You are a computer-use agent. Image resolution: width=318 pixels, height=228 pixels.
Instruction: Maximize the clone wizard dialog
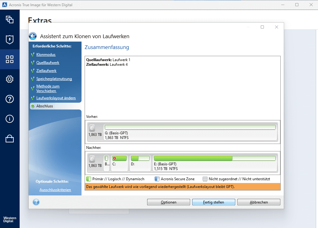pyautogui.click(x=262, y=27)
